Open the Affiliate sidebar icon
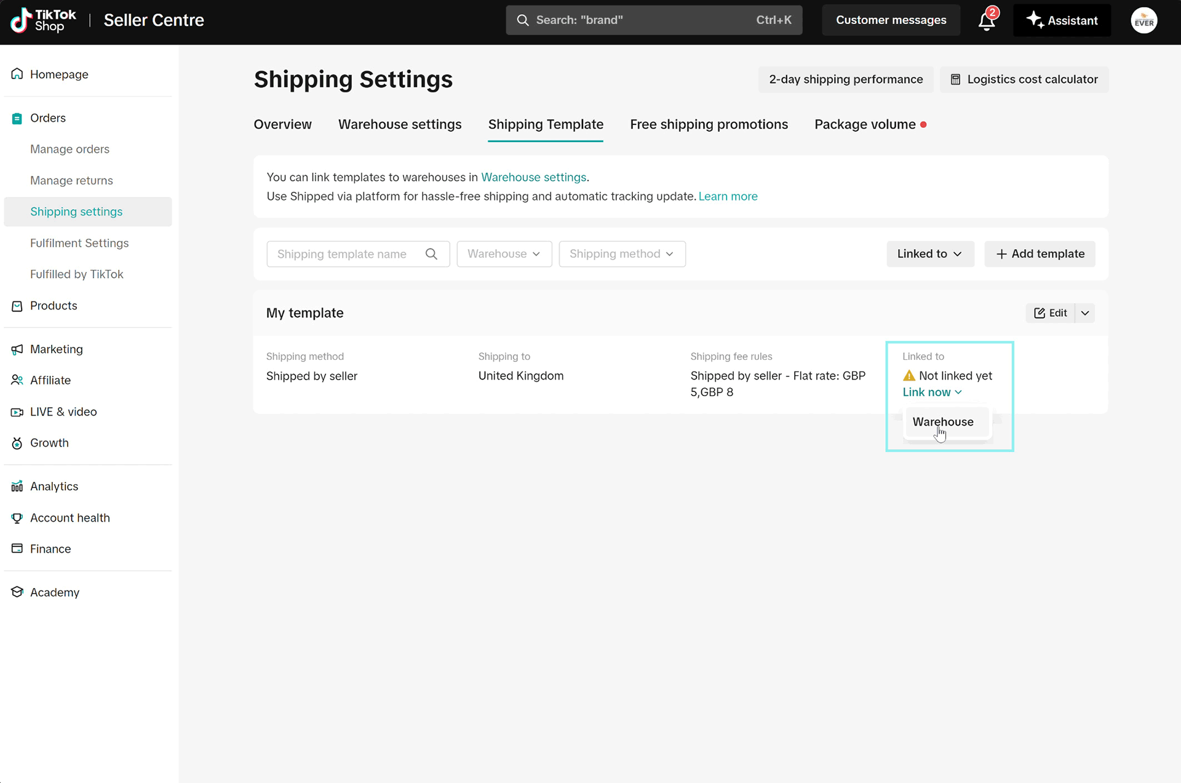 click(x=17, y=380)
